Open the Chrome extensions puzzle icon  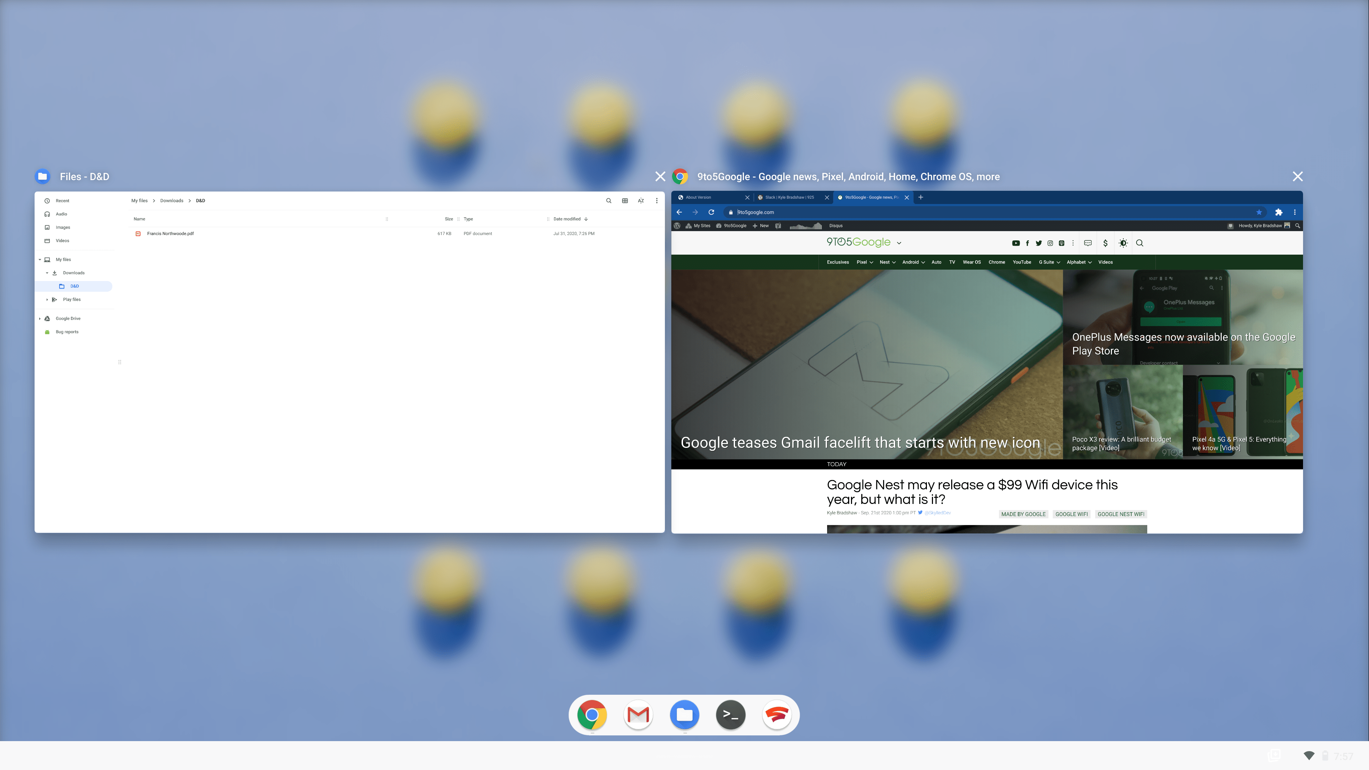[x=1279, y=211]
